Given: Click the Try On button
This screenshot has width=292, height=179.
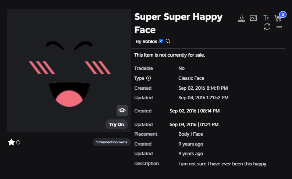Looking at the screenshot, I should pyautogui.click(x=117, y=125).
